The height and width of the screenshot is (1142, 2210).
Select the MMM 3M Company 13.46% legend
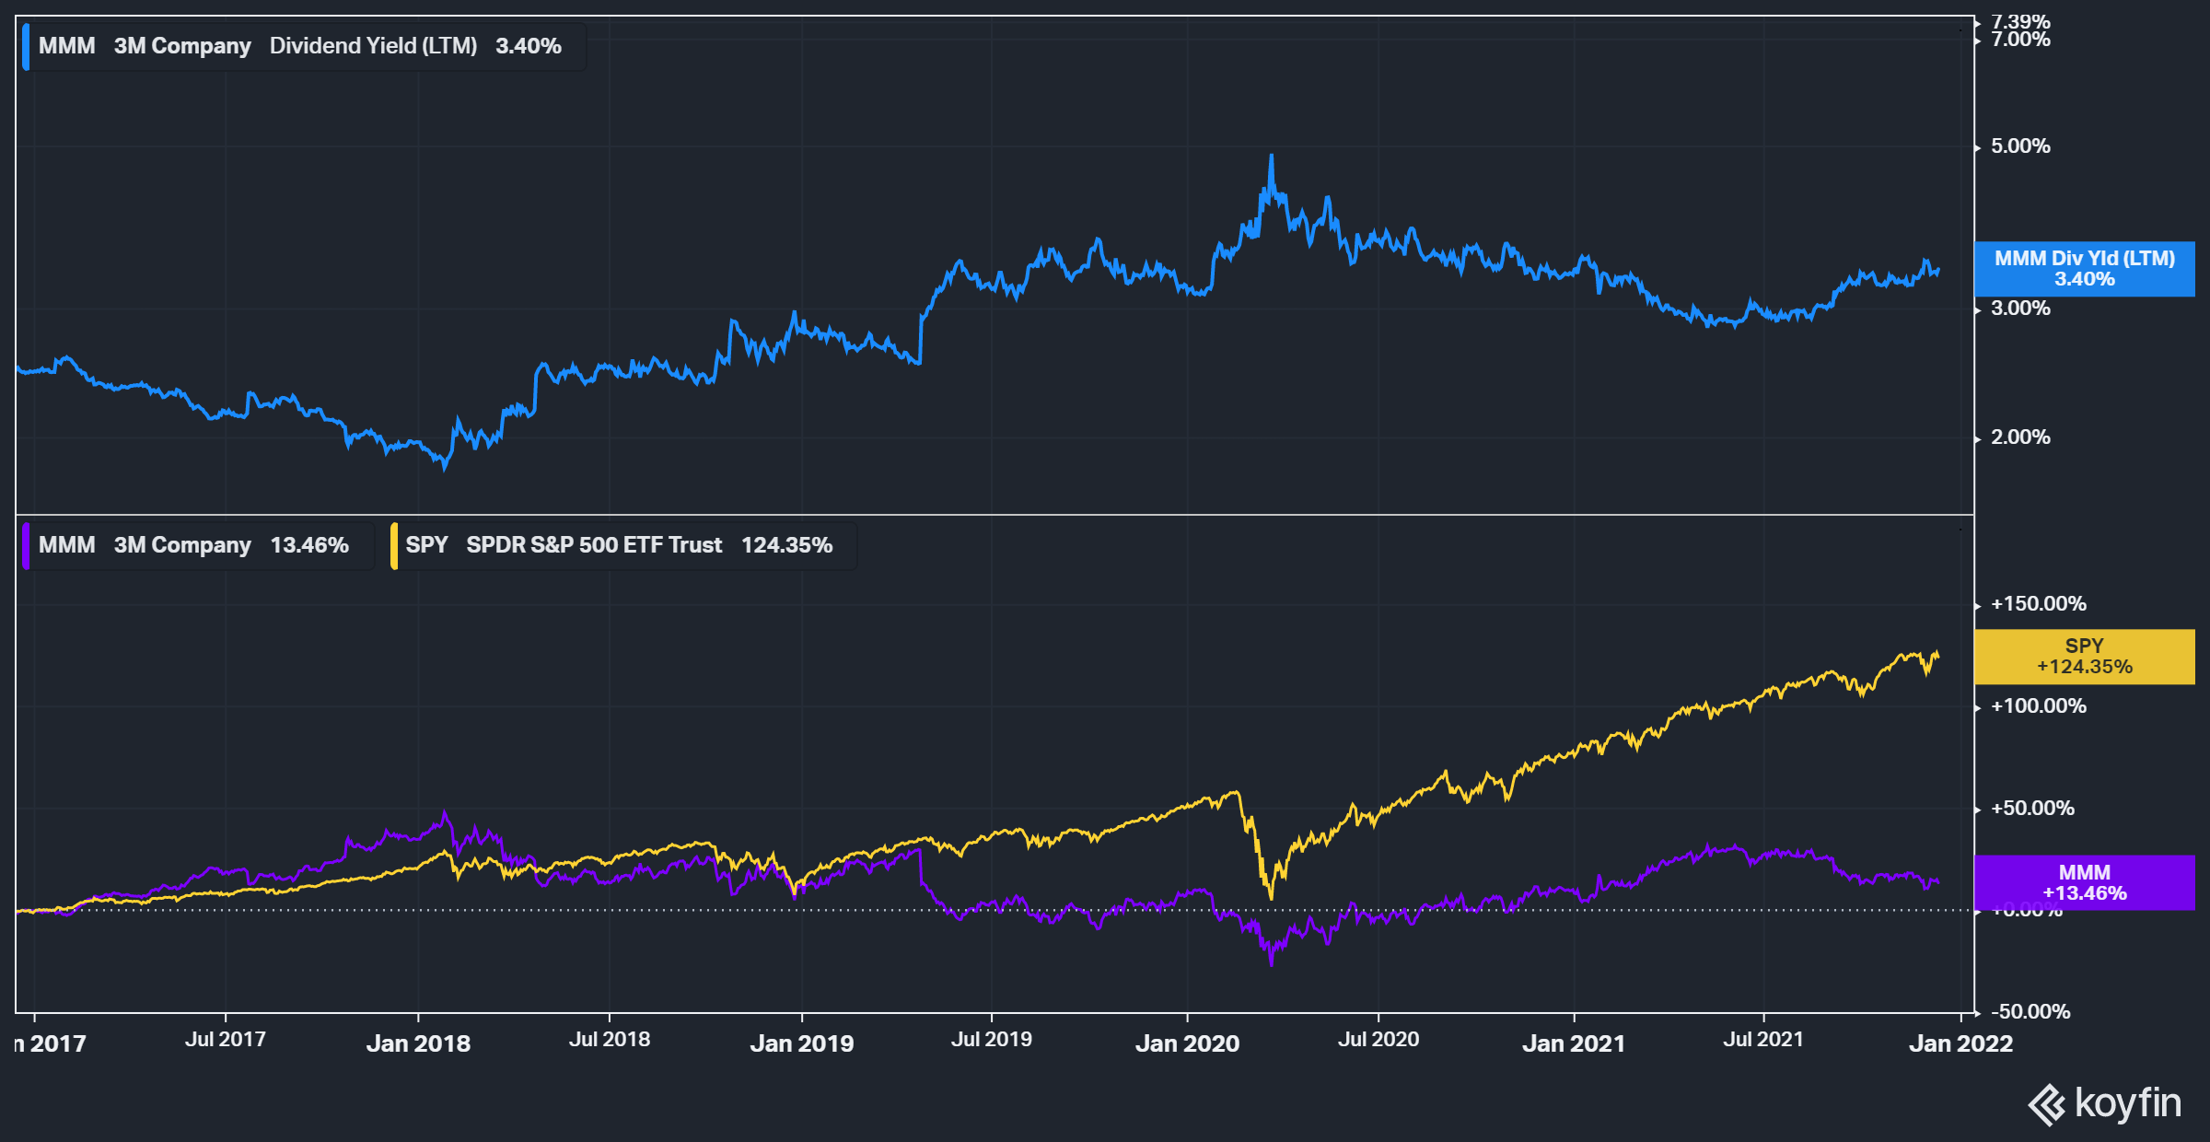pos(197,546)
